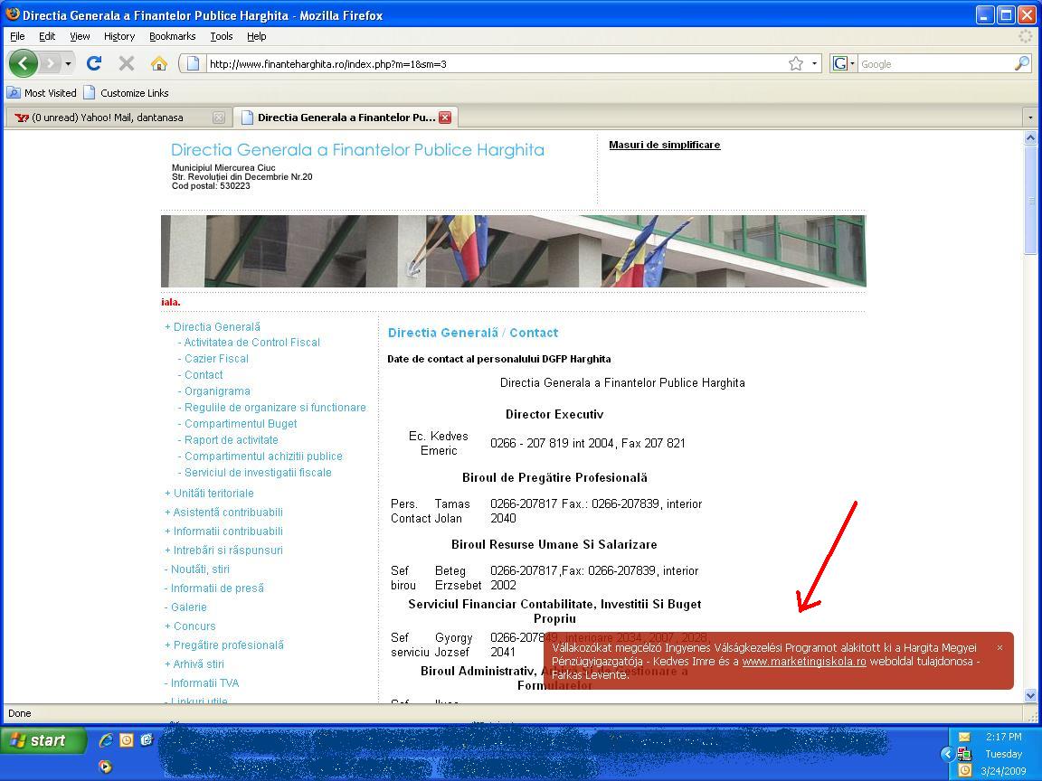Viewport: 1042px width, 781px height.
Task: Click the page scrollbar up arrow
Action: (1031, 137)
